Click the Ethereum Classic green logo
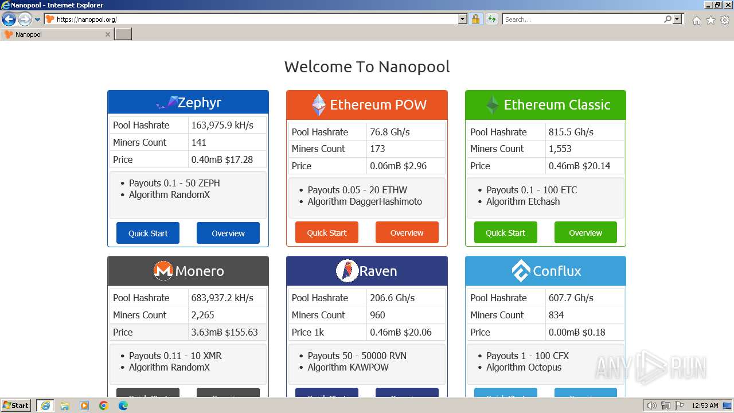This screenshot has width=734, height=413. pyautogui.click(x=493, y=105)
